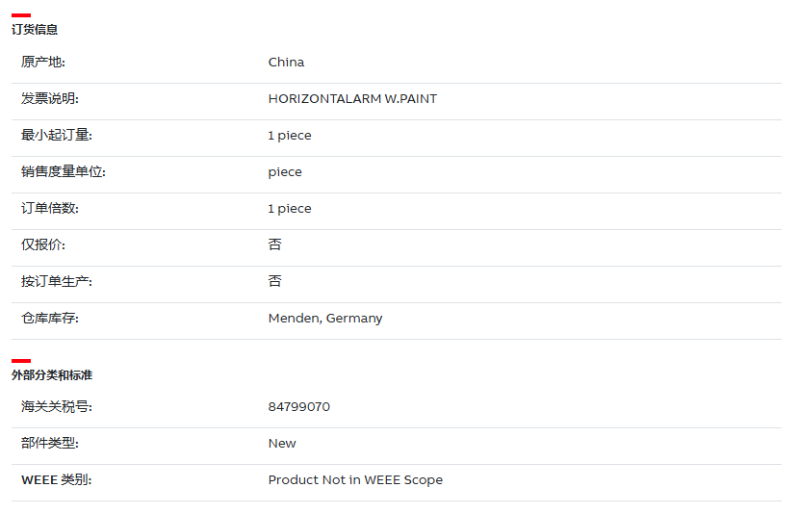Click the 订货信息 section heading

[x=35, y=30]
